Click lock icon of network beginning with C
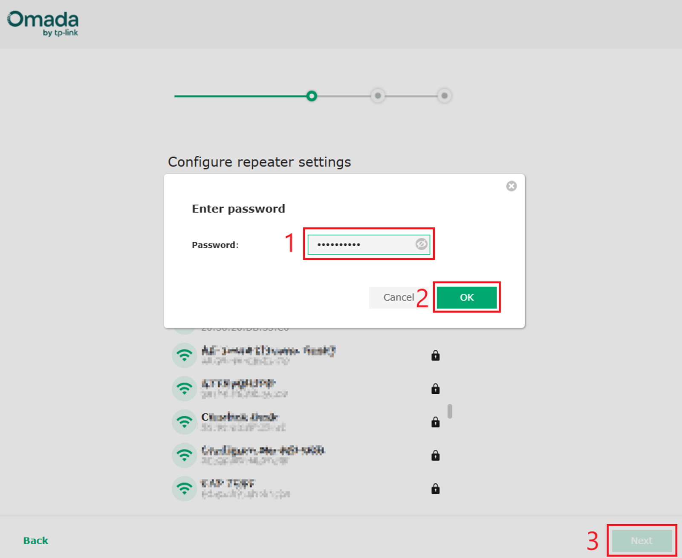 [435, 421]
